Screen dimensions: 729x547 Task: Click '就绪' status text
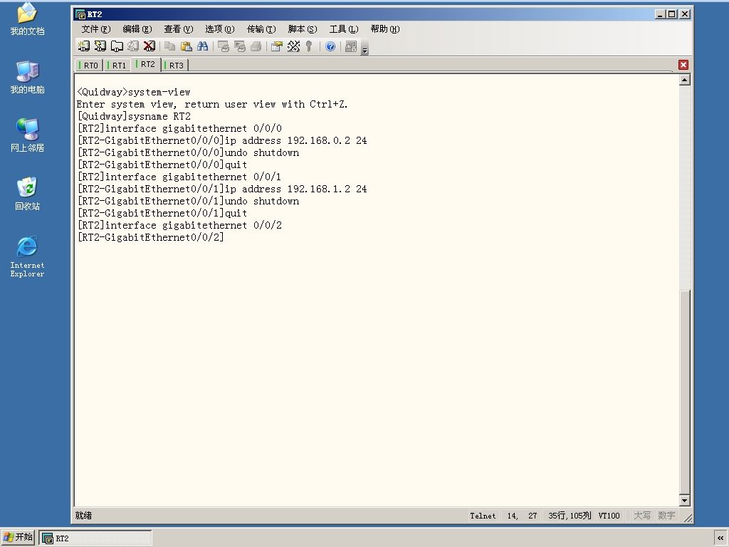[83, 516]
